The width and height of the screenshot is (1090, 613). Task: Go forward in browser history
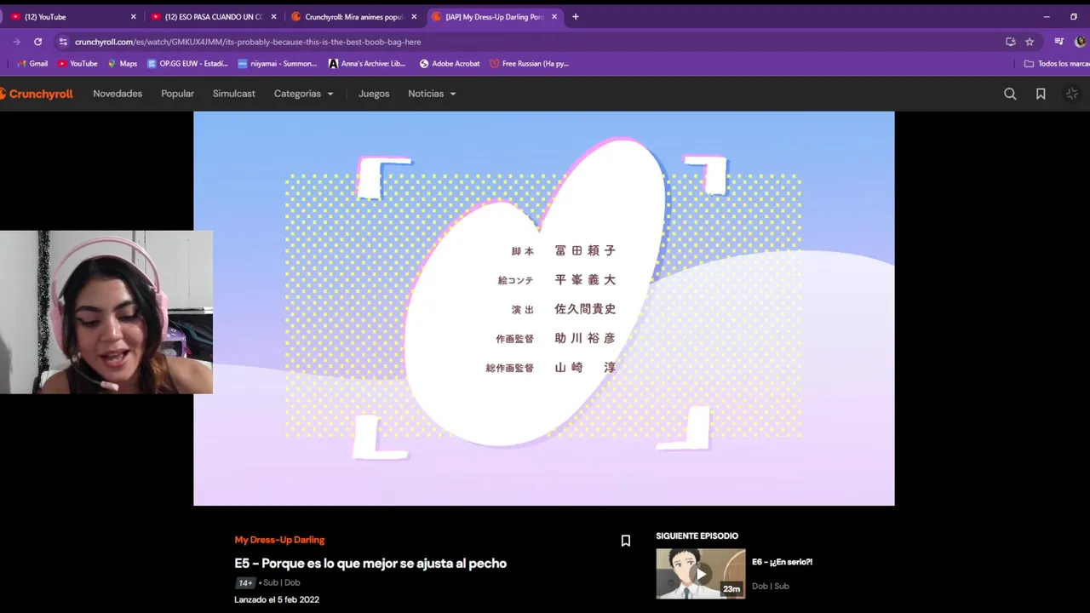(16, 42)
